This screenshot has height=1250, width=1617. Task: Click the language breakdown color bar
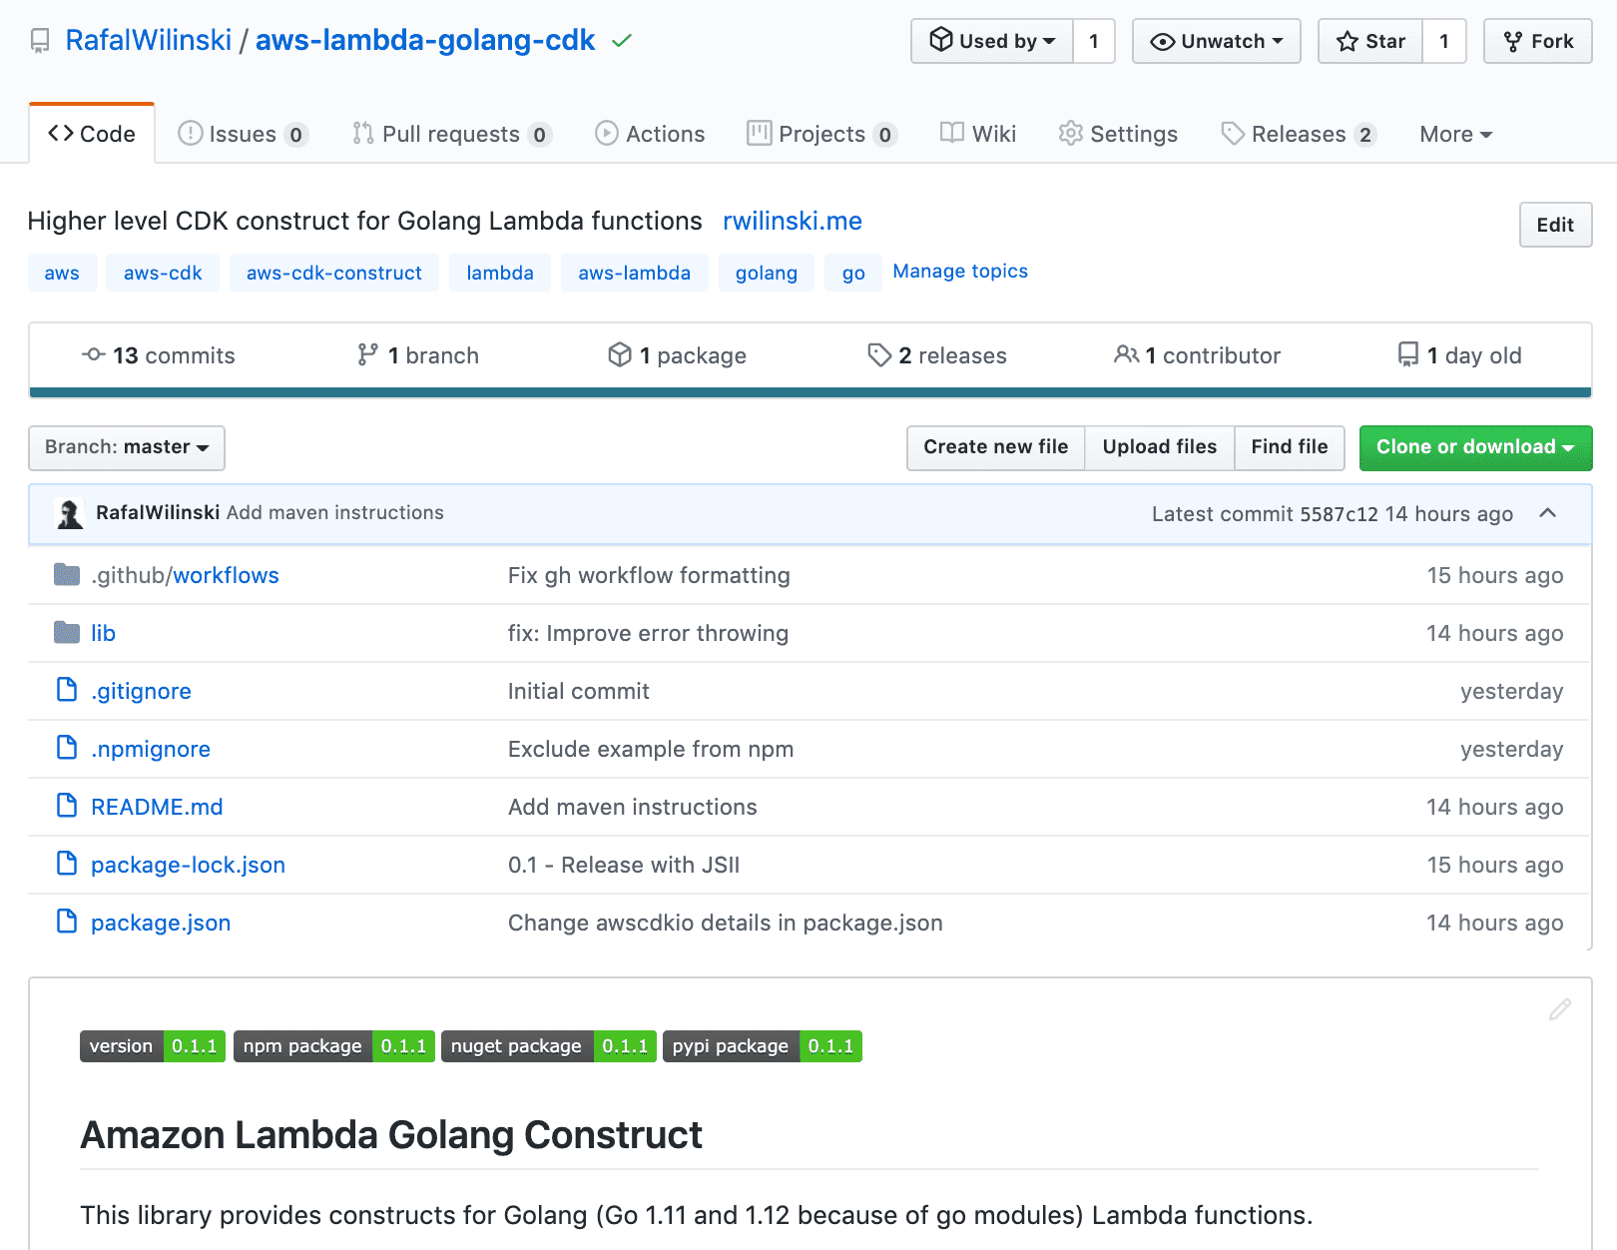pyautogui.click(x=809, y=392)
